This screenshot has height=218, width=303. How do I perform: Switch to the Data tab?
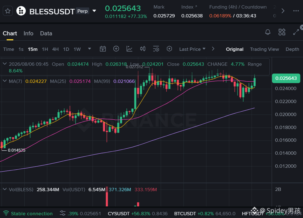pyautogui.click(x=46, y=33)
